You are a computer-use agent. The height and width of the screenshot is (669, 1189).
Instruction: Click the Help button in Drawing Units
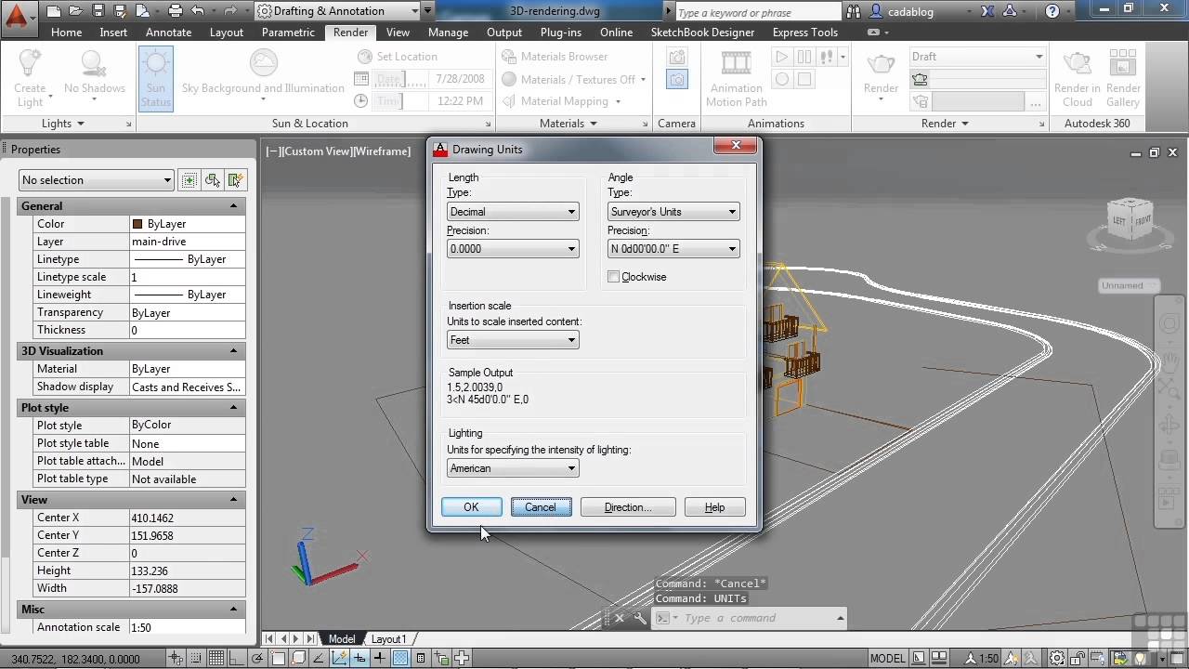pyautogui.click(x=714, y=507)
